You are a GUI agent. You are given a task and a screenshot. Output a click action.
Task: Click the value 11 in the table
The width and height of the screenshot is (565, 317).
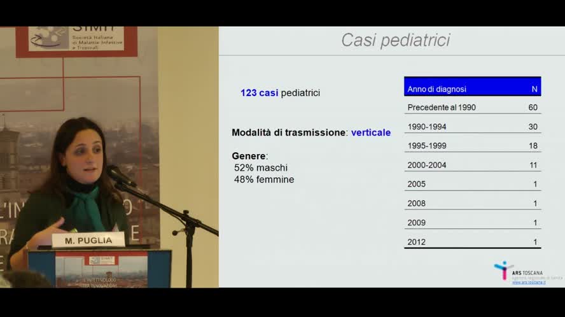point(533,165)
